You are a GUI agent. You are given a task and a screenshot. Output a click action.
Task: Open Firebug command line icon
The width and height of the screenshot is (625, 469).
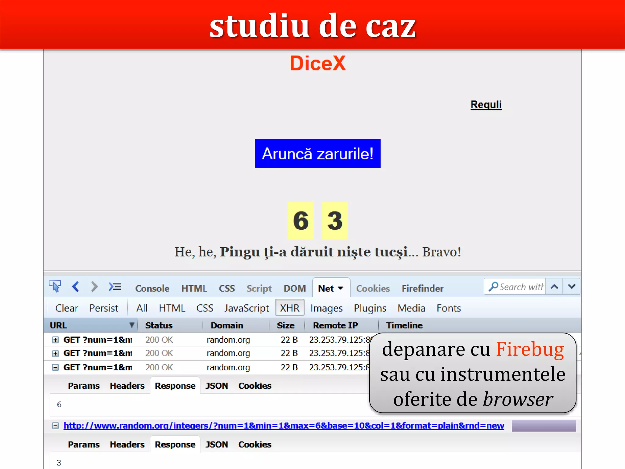point(115,287)
